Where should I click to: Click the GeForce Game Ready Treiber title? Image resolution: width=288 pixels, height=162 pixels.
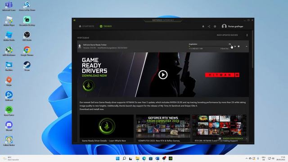pos(95,45)
